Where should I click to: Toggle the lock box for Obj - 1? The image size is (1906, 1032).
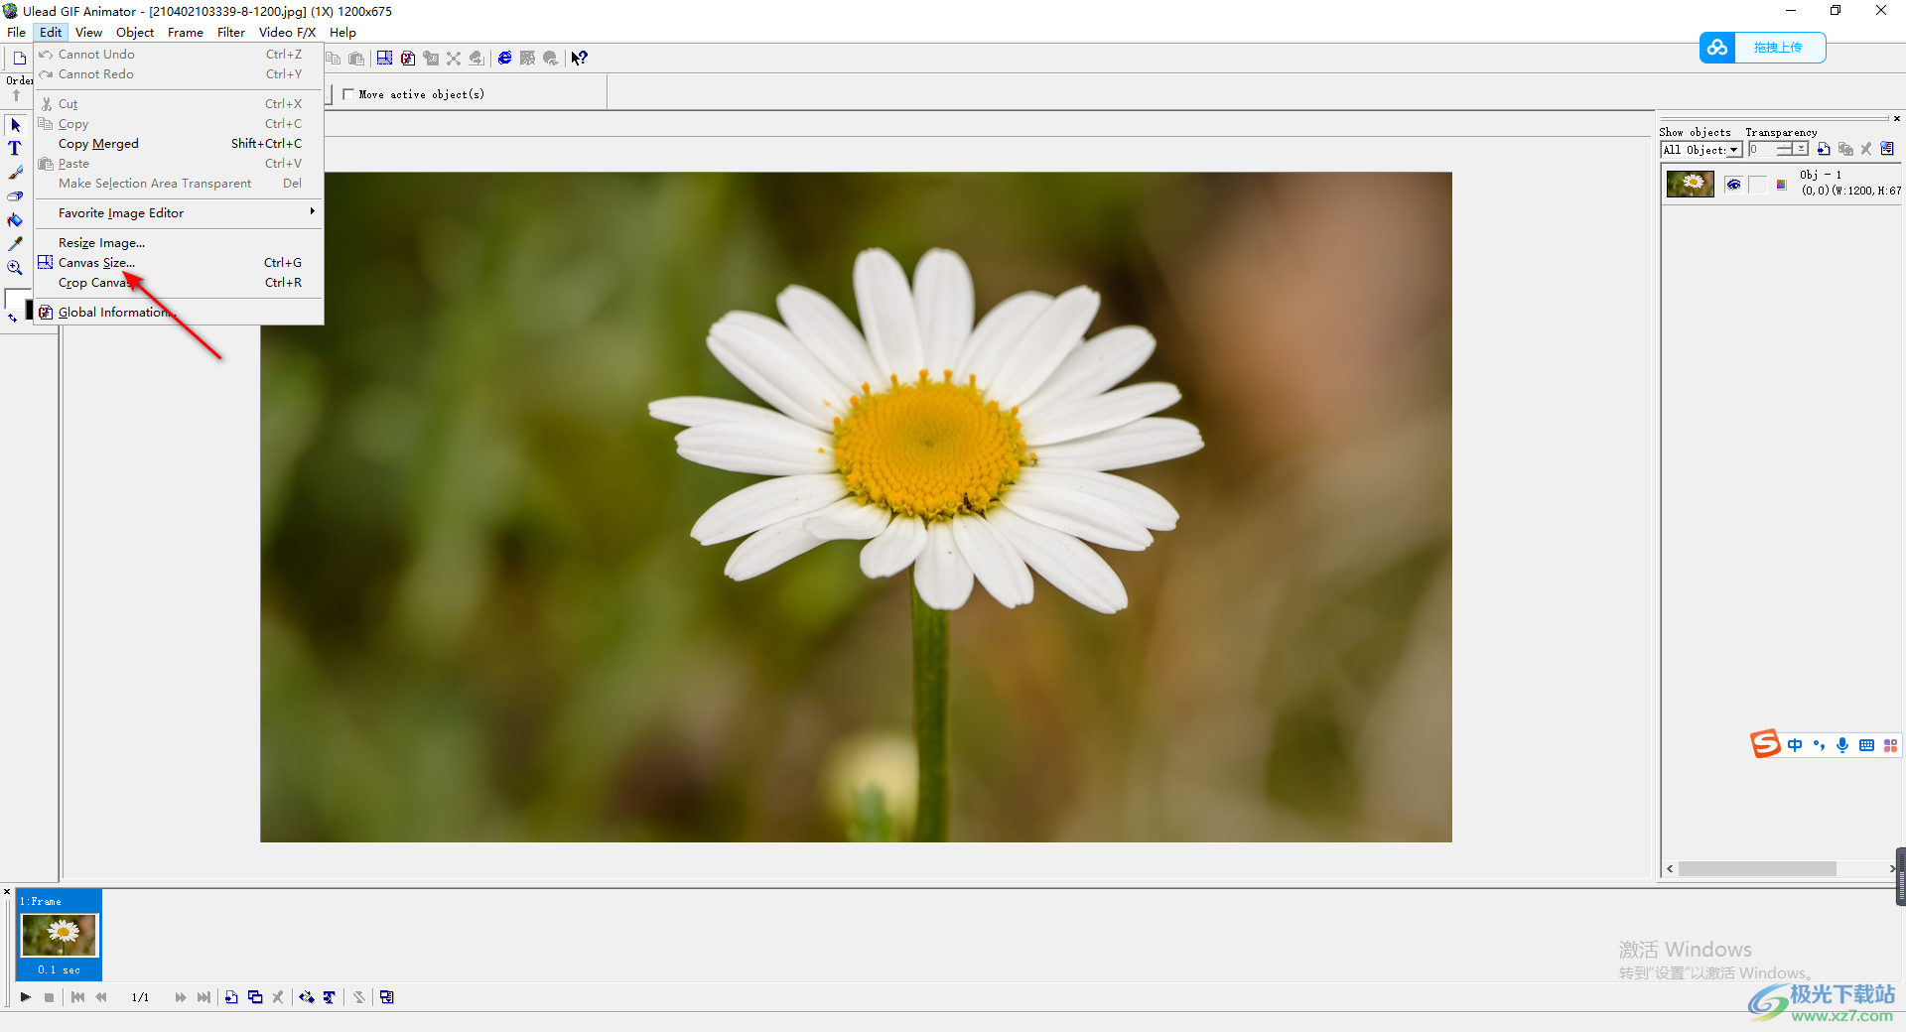click(1757, 185)
